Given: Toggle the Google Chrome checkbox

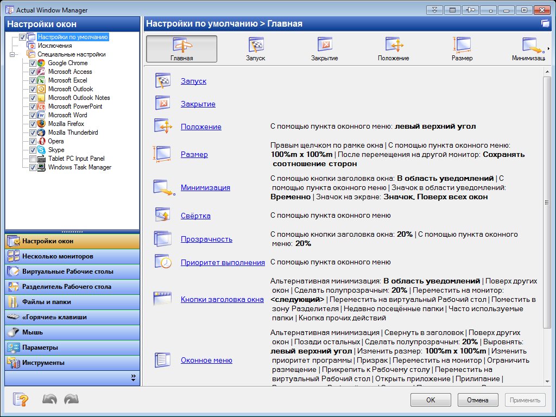Looking at the screenshot, I should (33, 63).
